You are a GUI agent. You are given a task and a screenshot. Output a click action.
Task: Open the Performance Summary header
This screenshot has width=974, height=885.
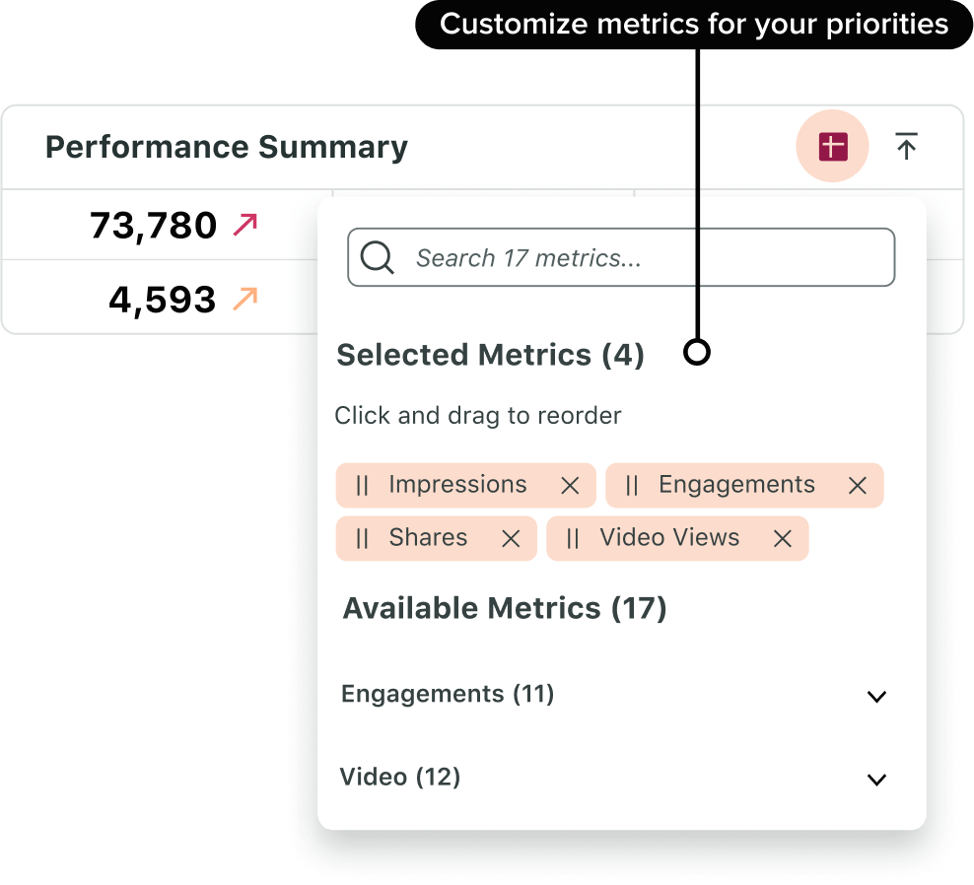[227, 146]
